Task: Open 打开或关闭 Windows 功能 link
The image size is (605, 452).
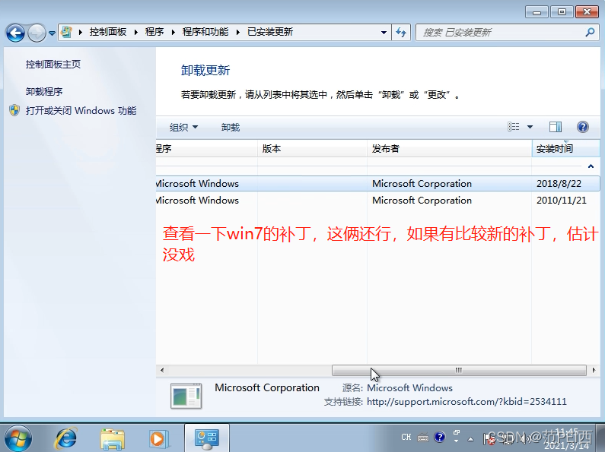Action: pyautogui.click(x=81, y=111)
